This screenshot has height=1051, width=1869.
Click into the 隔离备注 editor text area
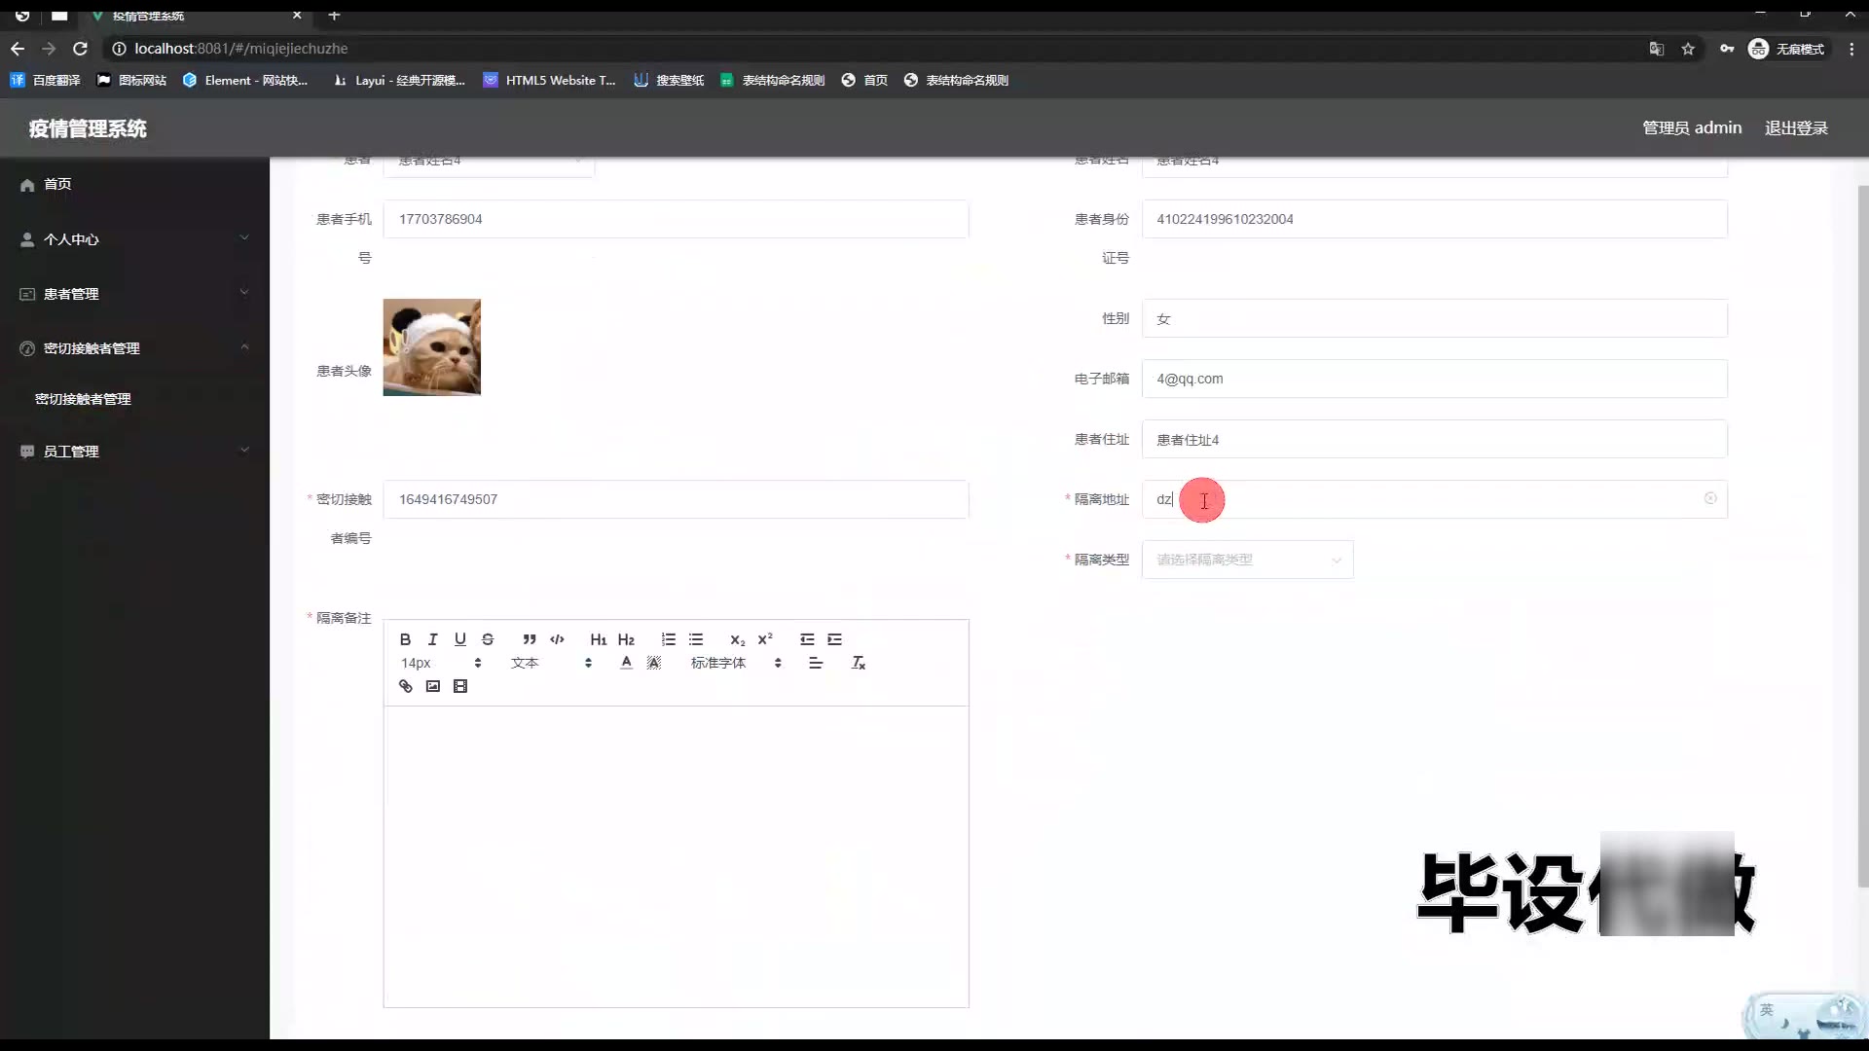click(676, 856)
